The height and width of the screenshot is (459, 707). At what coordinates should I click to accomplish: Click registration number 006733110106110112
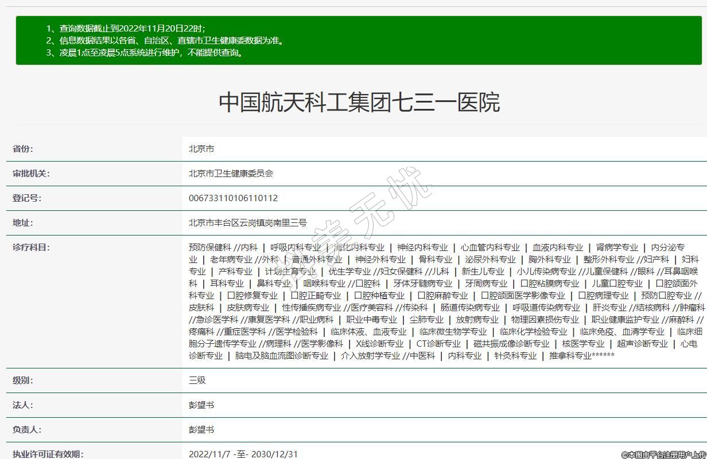tap(233, 198)
